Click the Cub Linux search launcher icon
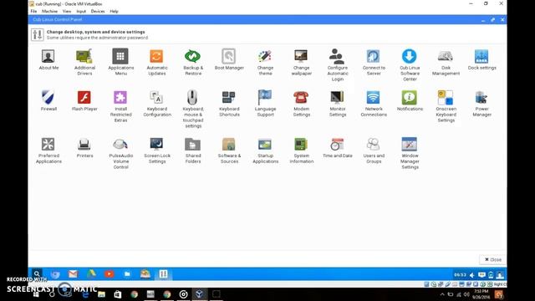The height and width of the screenshot is (301, 535). [x=37, y=274]
